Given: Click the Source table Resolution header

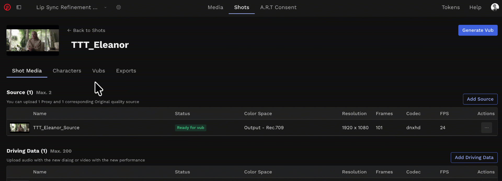Looking at the screenshot, I should pyautogui.click(x=354, y=114).
